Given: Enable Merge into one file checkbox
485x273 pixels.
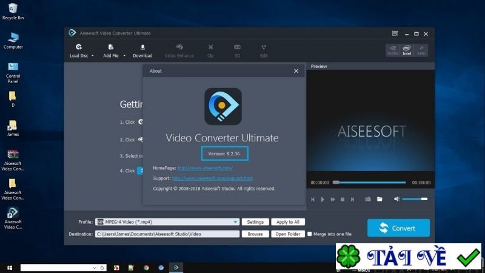Looking at the screenshot, I should tap(310, 234).
